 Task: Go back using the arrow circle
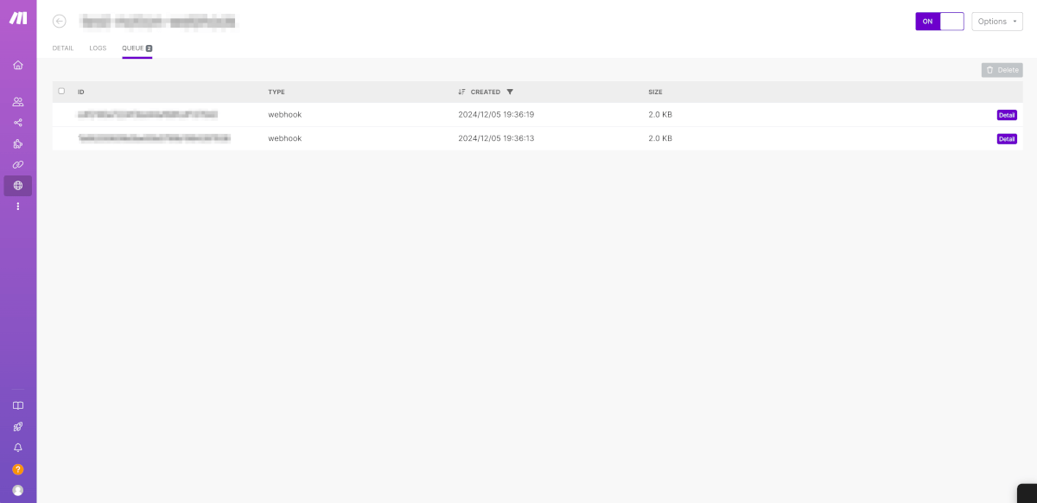tap(60, 21)
